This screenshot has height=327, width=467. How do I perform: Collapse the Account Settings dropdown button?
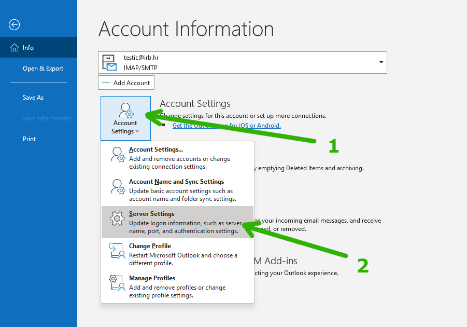click(x=125, y=118)
